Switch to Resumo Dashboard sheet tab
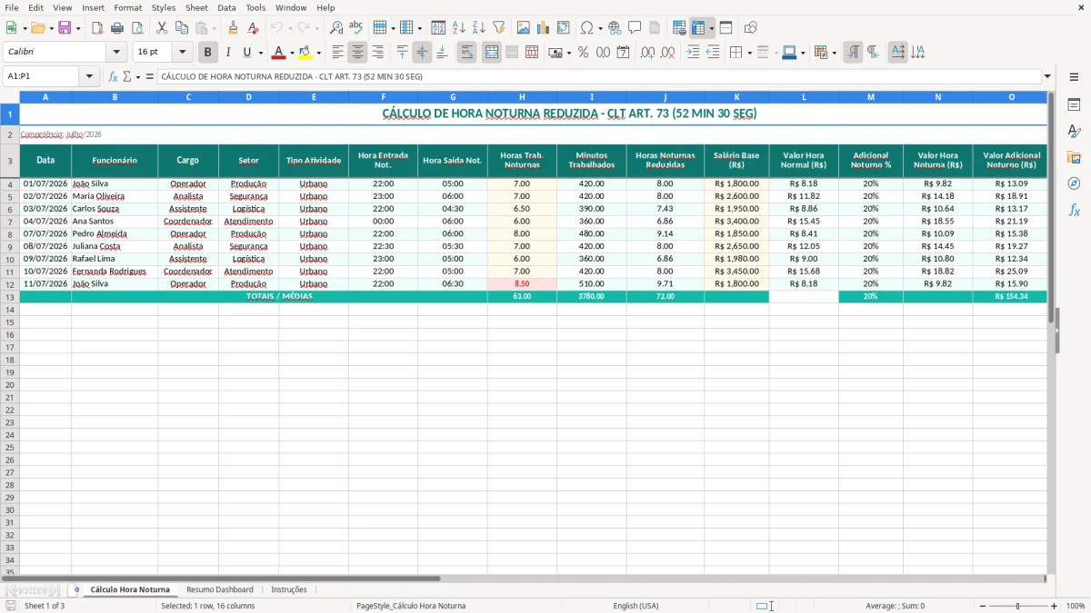 [x=220, y=590]
